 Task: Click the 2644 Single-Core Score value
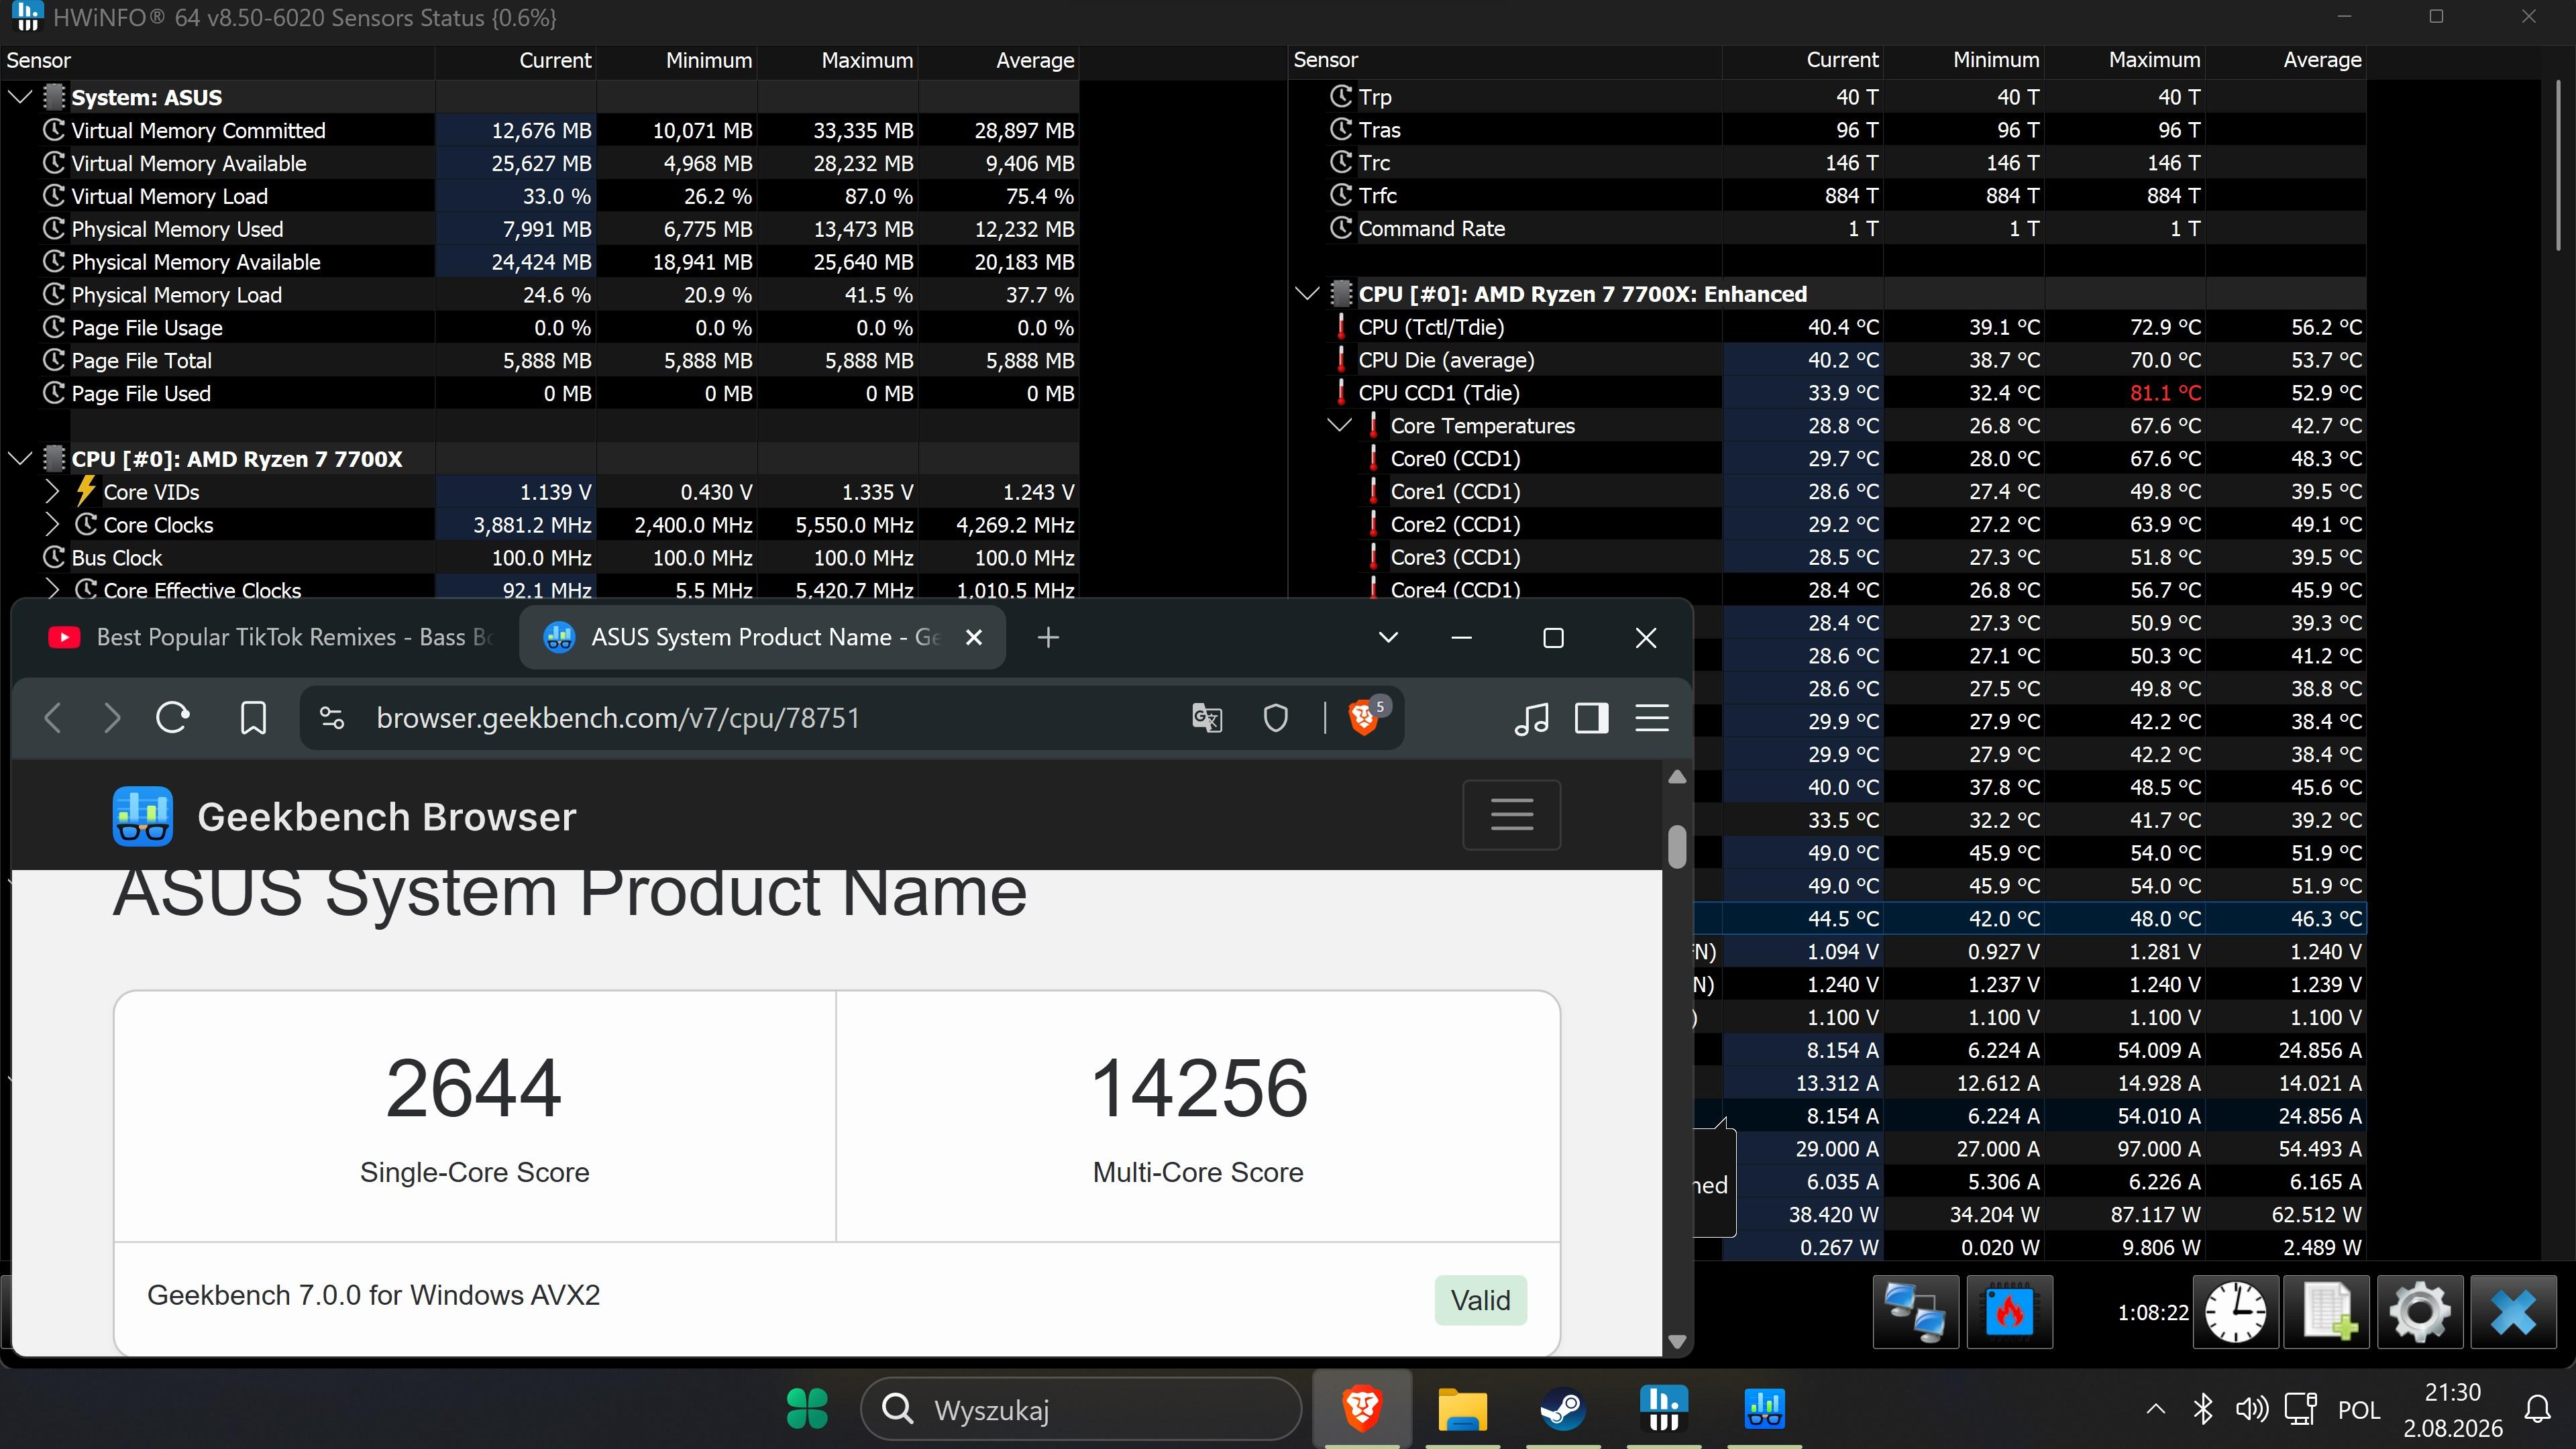(x=474, y=1088)
